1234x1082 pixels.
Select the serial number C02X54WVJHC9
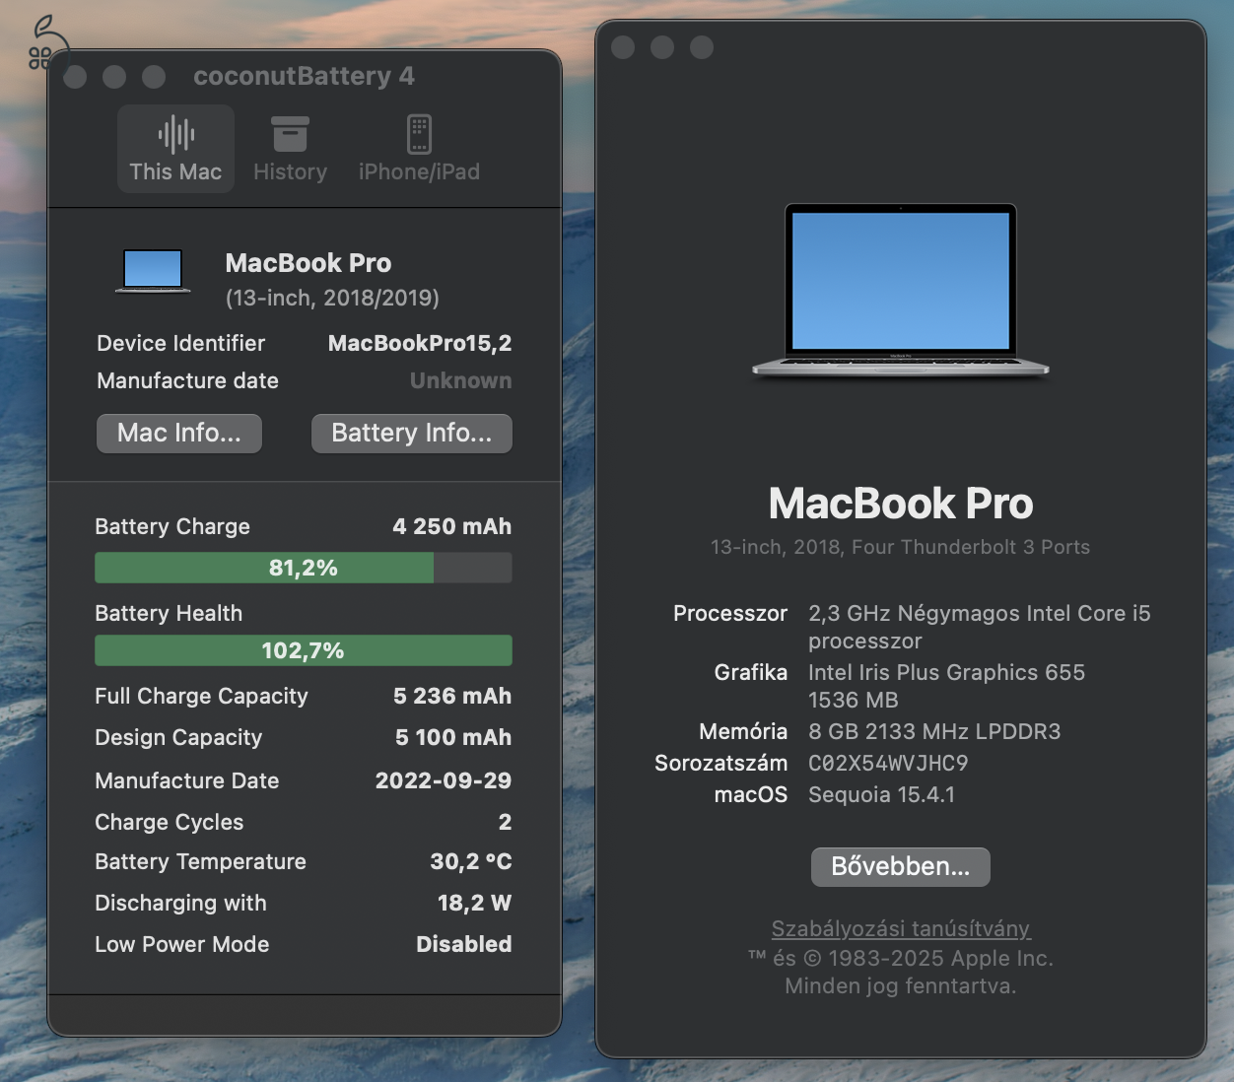pyautogui.click(x=888, y=763)
